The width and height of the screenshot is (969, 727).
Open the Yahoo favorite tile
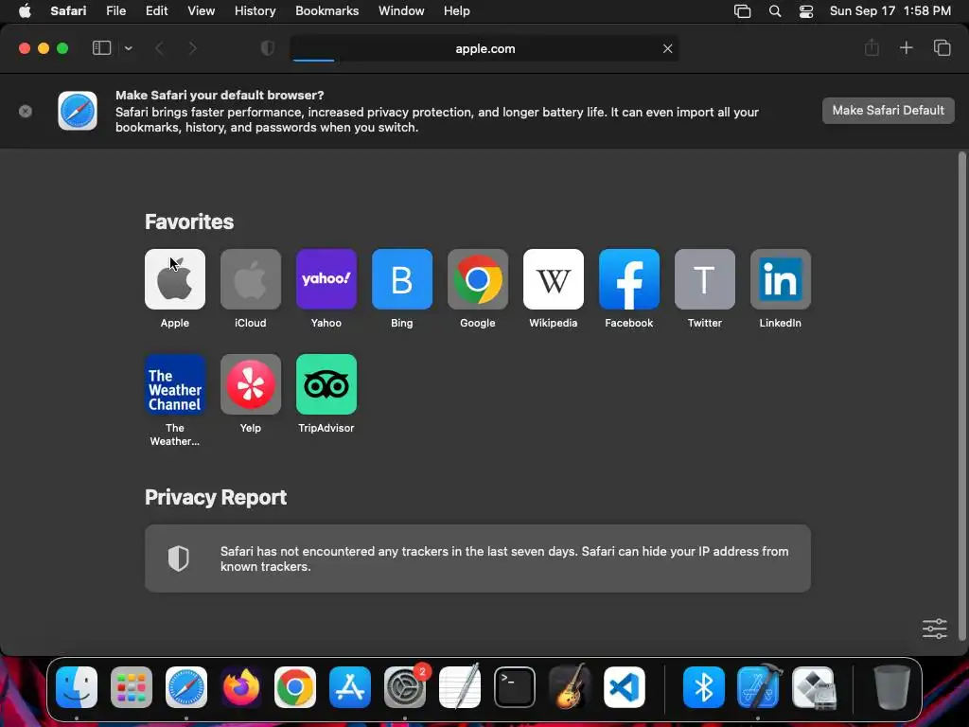point(326,279)
